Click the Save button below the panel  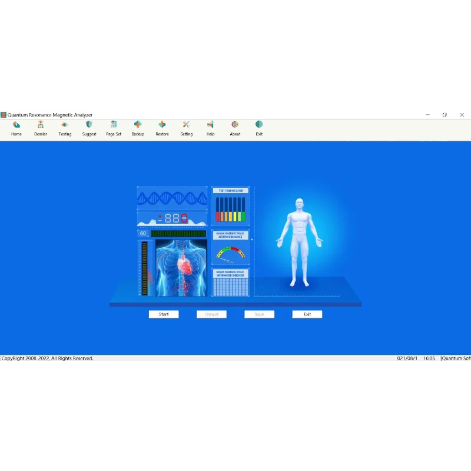[259, 314]
